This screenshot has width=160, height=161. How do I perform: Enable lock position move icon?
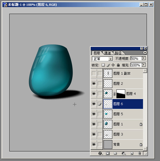click(113, 65)
